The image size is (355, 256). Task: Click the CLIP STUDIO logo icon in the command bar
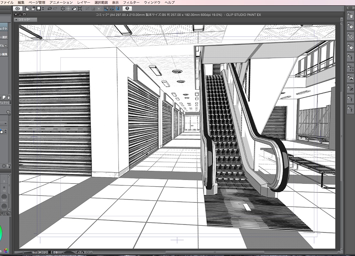coord(18,9)
